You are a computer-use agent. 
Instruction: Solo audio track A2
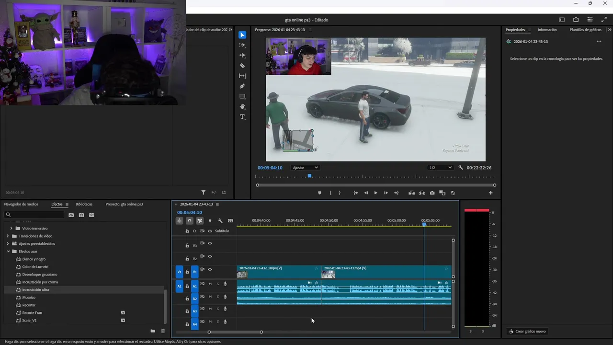pos(217,297)
